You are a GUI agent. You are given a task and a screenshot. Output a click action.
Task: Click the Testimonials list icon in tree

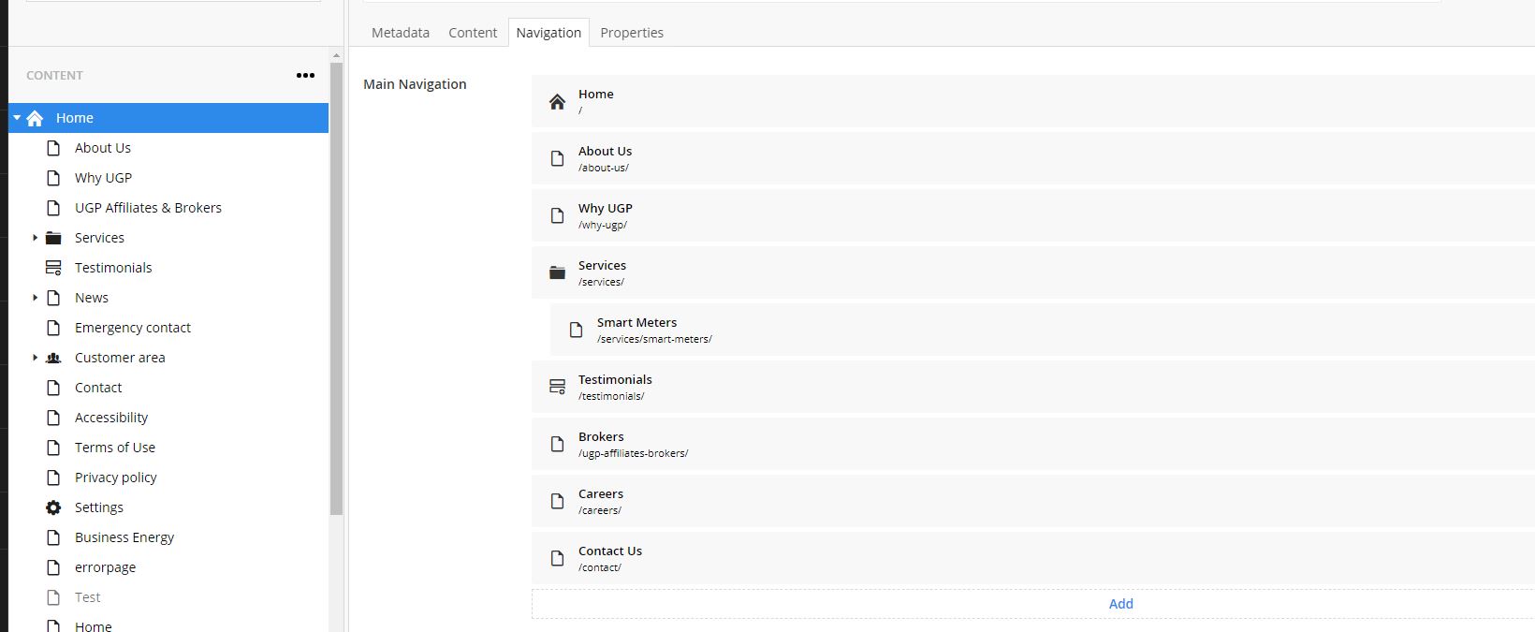click(53, 268)
